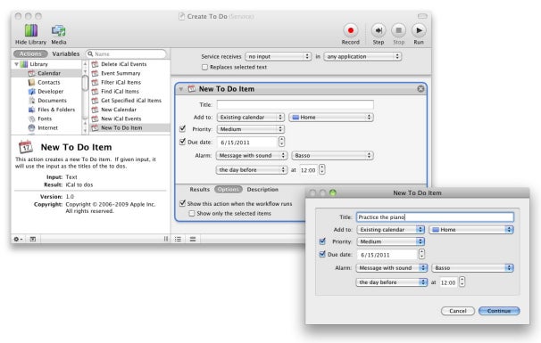
Task: Click the due date stepper in the dialog
Action: pyautogui.click(x=421, y=254)
